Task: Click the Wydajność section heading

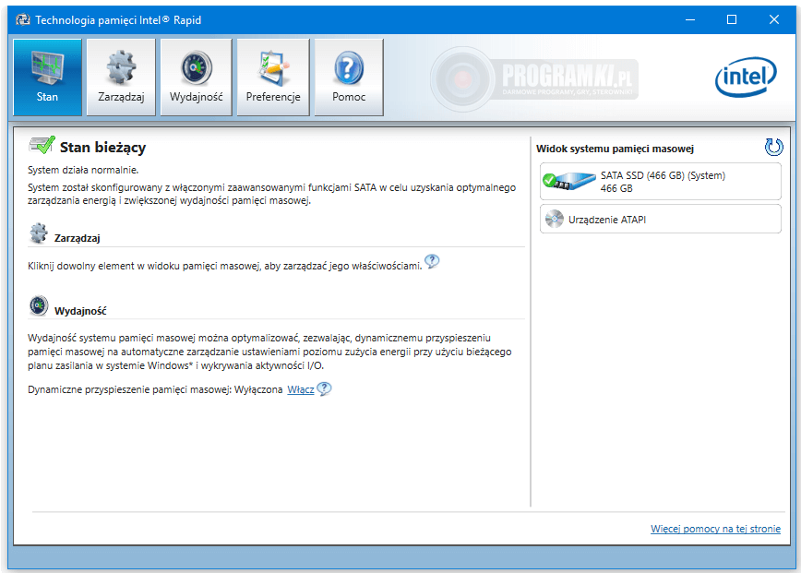Action: pyautogui.click(x=80, y=311)
